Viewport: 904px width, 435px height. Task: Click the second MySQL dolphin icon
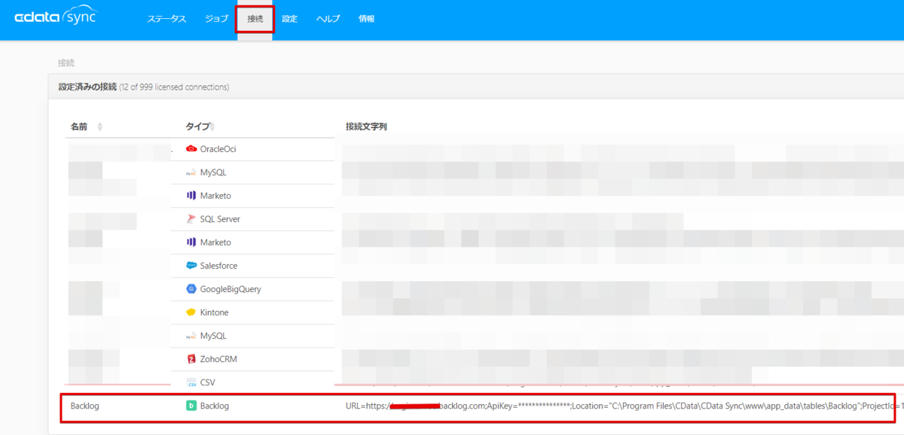click(191, 336)
